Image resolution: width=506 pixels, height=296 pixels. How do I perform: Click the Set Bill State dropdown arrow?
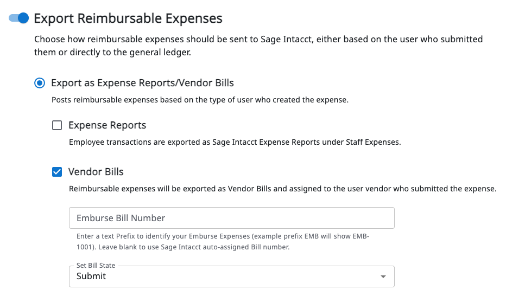383,276
